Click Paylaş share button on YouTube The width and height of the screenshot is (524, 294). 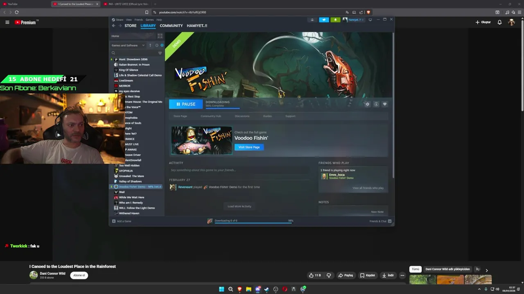coord(346,275)
